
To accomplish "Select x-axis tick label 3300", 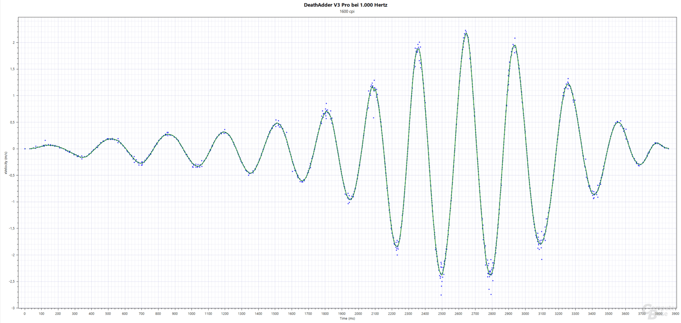I will (575, 313).
